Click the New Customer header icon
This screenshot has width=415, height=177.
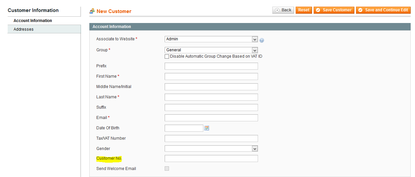point(92,11)
